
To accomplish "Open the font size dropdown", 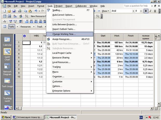I will click(x=141, y=11).
